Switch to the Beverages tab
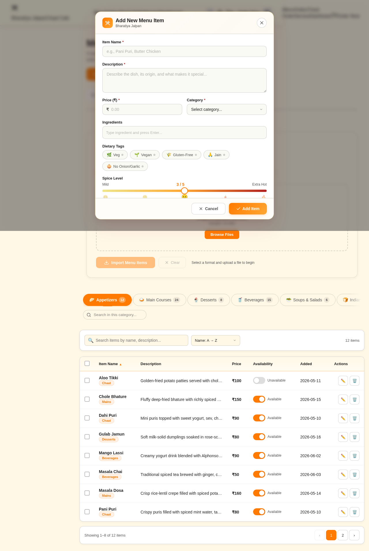This screenshot has height=551, width=369. 255,300
